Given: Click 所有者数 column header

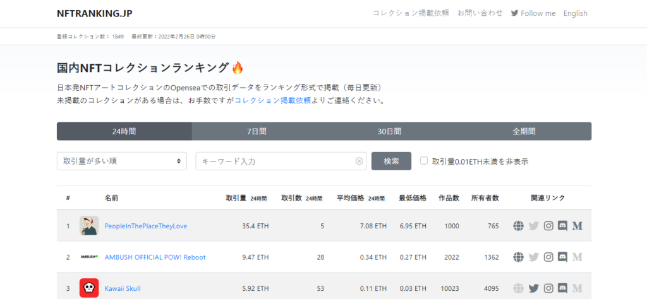Looking at the screenshot, I should pyautogui.click(x=485, y=198).
